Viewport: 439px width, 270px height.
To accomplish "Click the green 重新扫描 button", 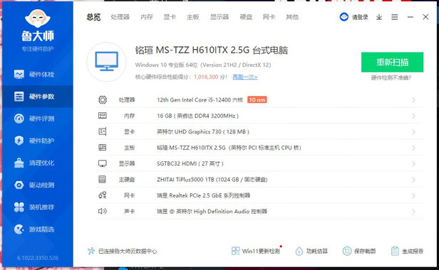I will [x=392, y=62].
